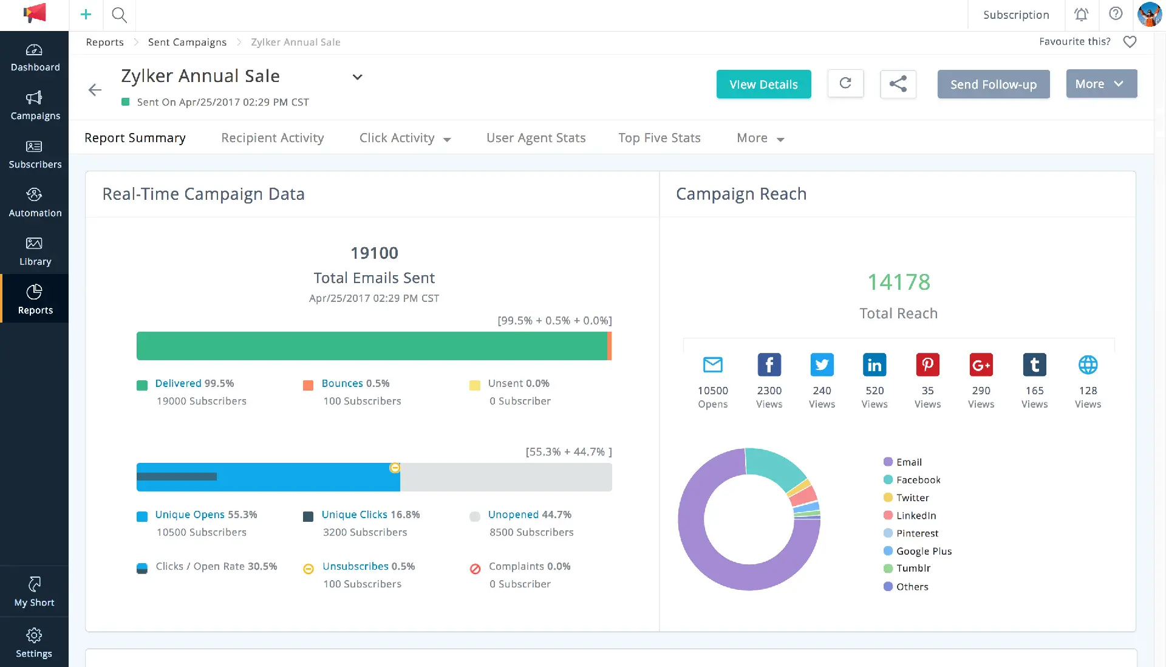Click the Others globe reach icon
This screenshot has height=667, width=1166.
tap(1088, 364)
